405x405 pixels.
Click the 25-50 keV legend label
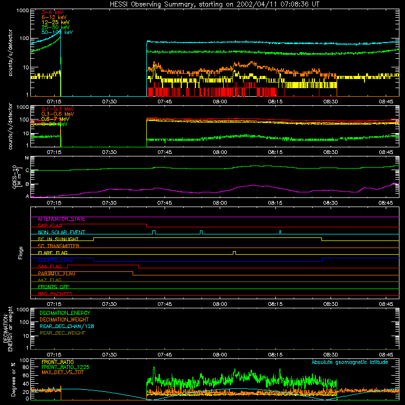point(56,27)
